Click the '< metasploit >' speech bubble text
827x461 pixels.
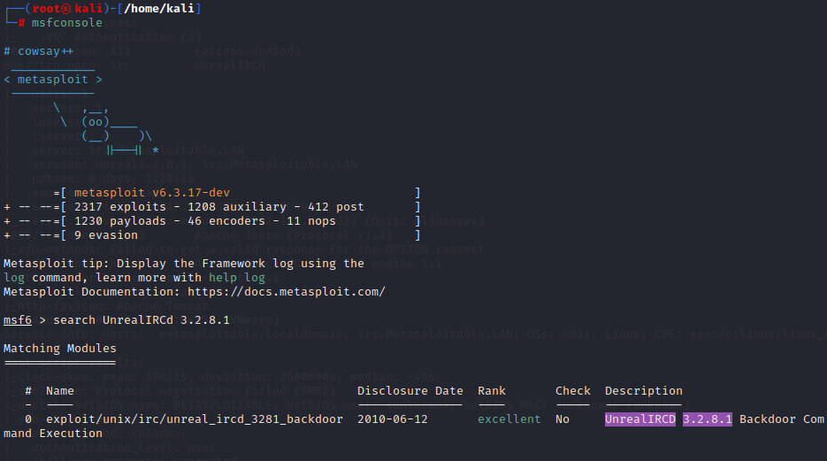coord(53,80)
